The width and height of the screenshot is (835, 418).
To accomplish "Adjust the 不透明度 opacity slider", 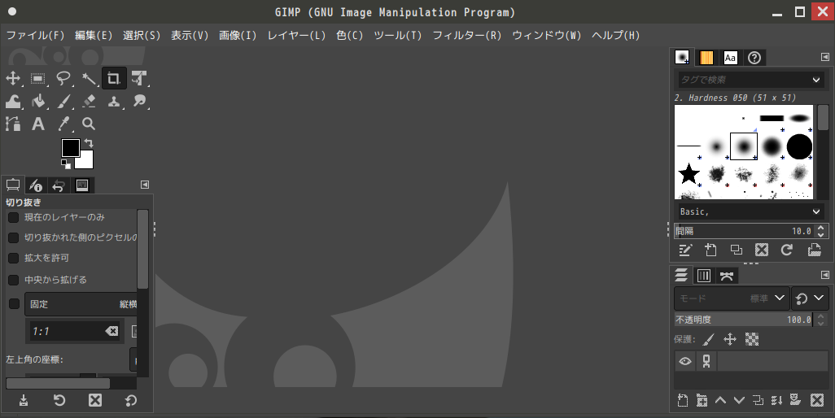I will click(x=743, y=320).
